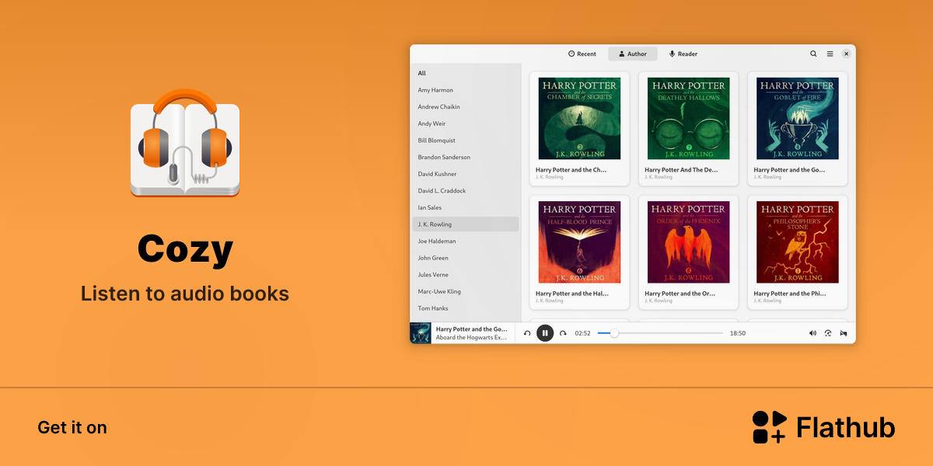Open the sleep timer icon
The image size is (933, 466).
coord(844,333)
